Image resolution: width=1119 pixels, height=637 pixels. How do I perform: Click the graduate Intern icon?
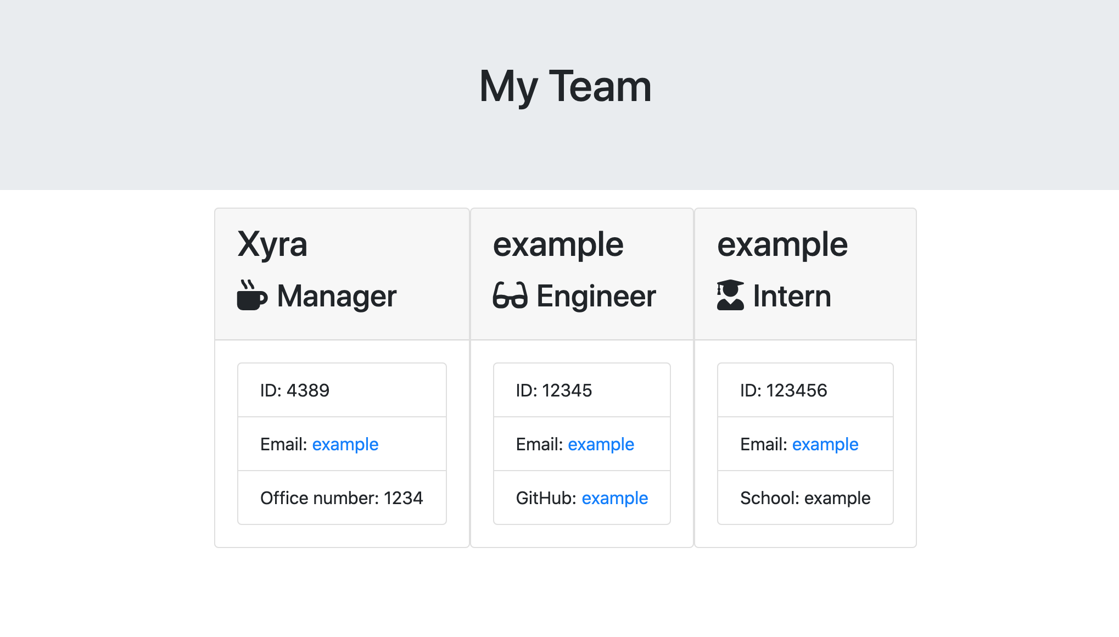click(x=730, y=295)
